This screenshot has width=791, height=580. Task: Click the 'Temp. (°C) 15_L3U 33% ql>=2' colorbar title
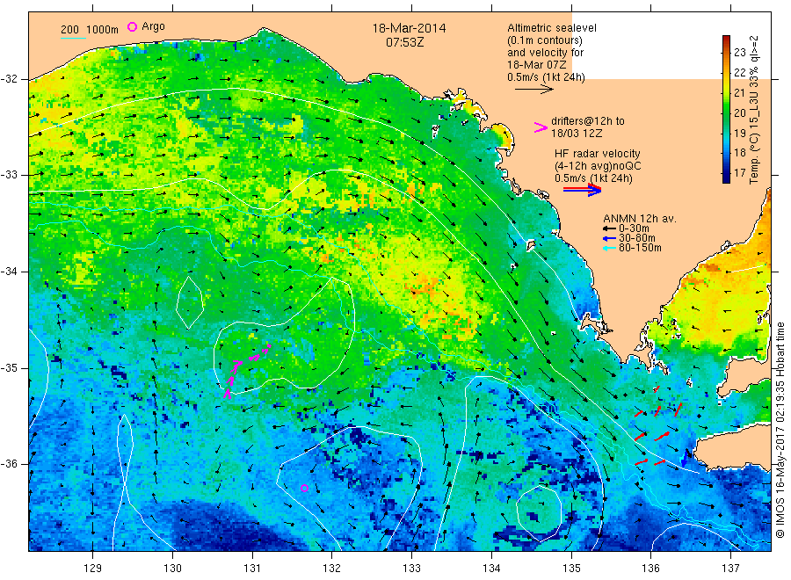click(754, 110)
